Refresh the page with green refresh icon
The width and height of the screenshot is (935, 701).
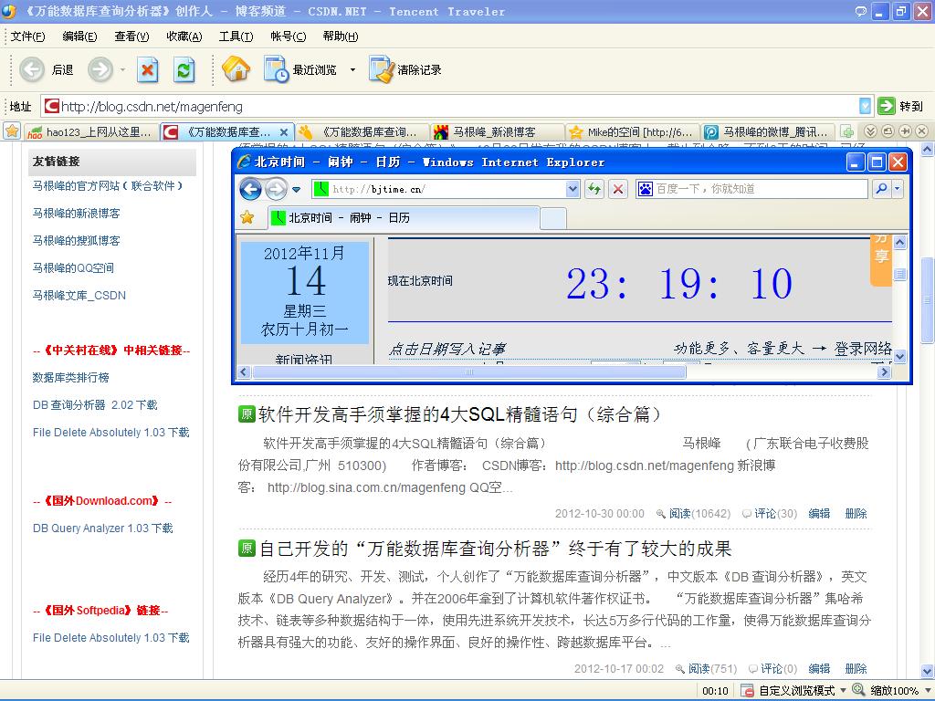tap(184, 69)
